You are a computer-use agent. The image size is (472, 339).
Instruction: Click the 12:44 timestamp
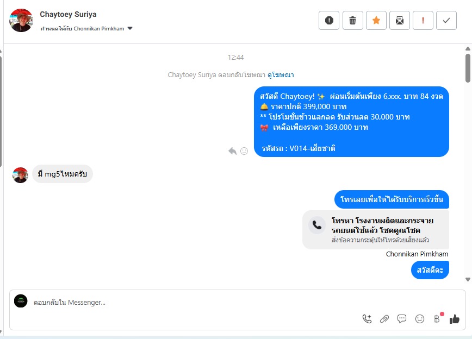coord(235,57)
